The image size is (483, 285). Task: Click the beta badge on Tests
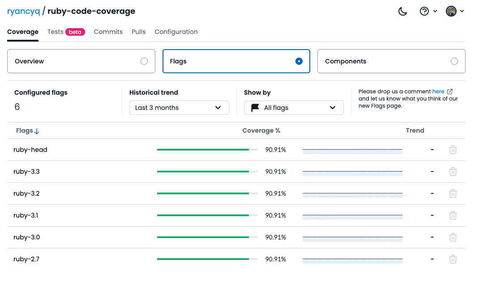[x=75, y=32]
